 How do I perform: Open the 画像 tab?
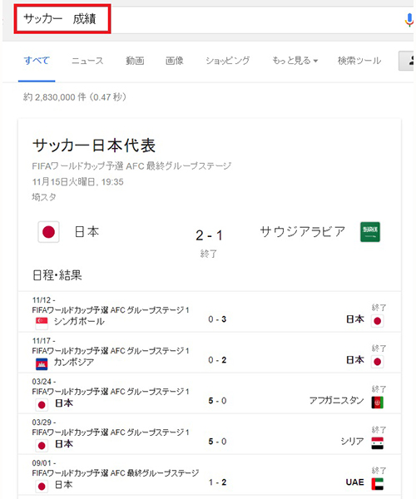coord(175,61)
